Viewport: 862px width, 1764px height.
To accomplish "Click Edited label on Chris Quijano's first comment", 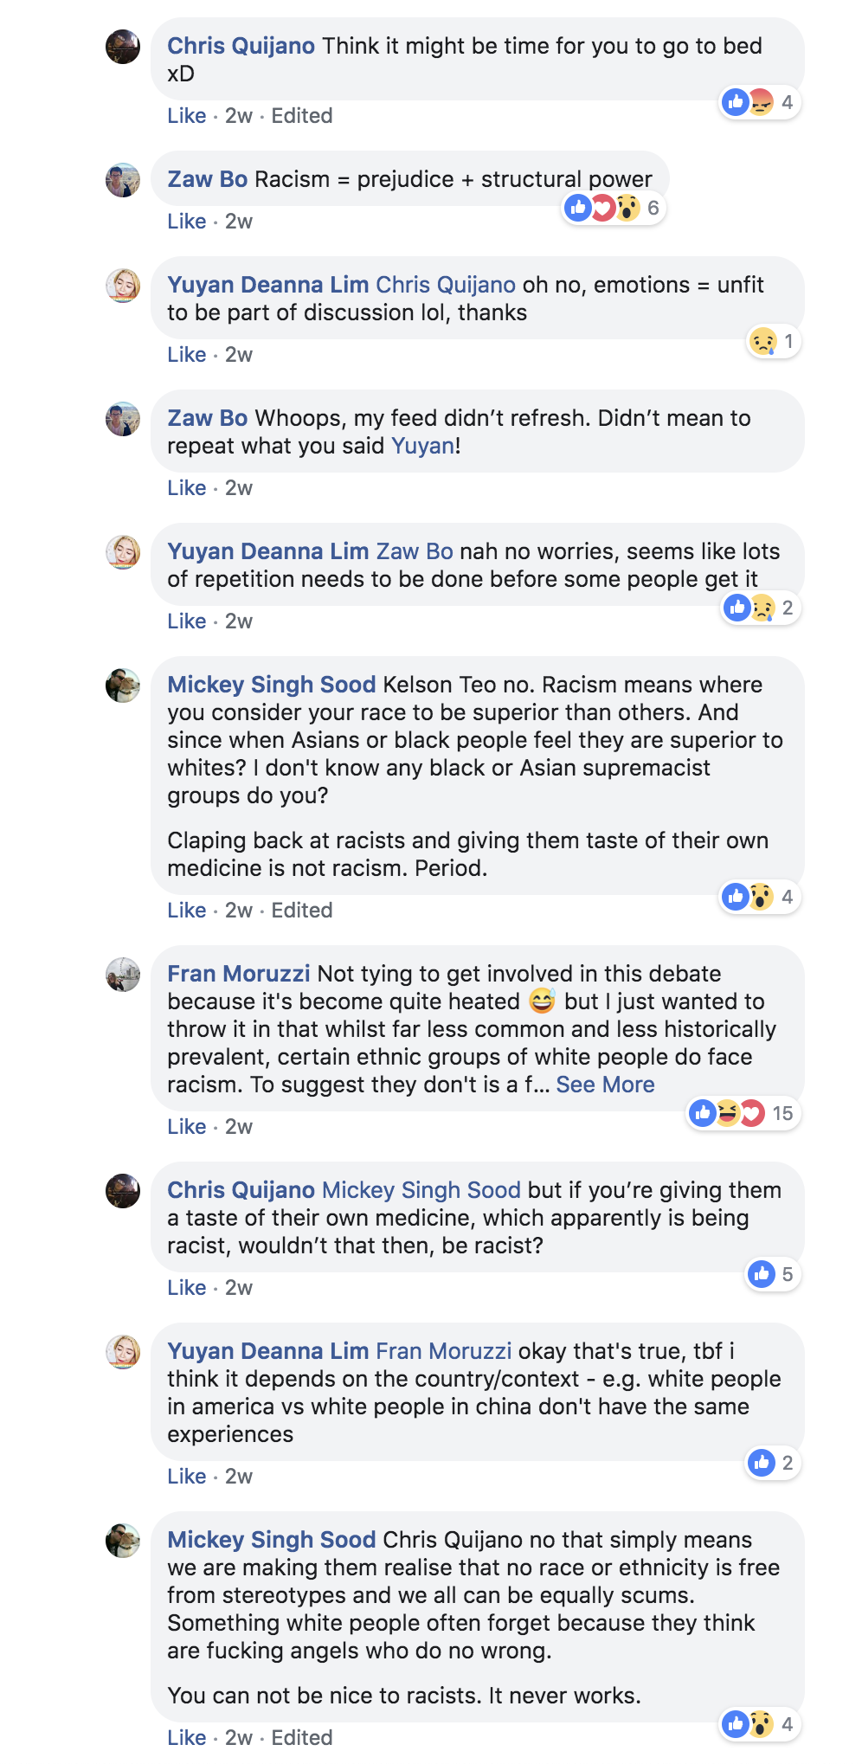I will (302, 116).
